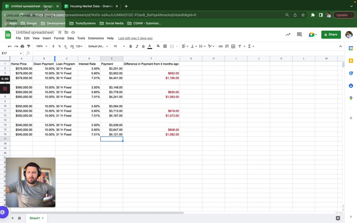The image size is (357, 223).
Task: Expand the Name box dropdown arrow
Action: (x=21, y=53)
